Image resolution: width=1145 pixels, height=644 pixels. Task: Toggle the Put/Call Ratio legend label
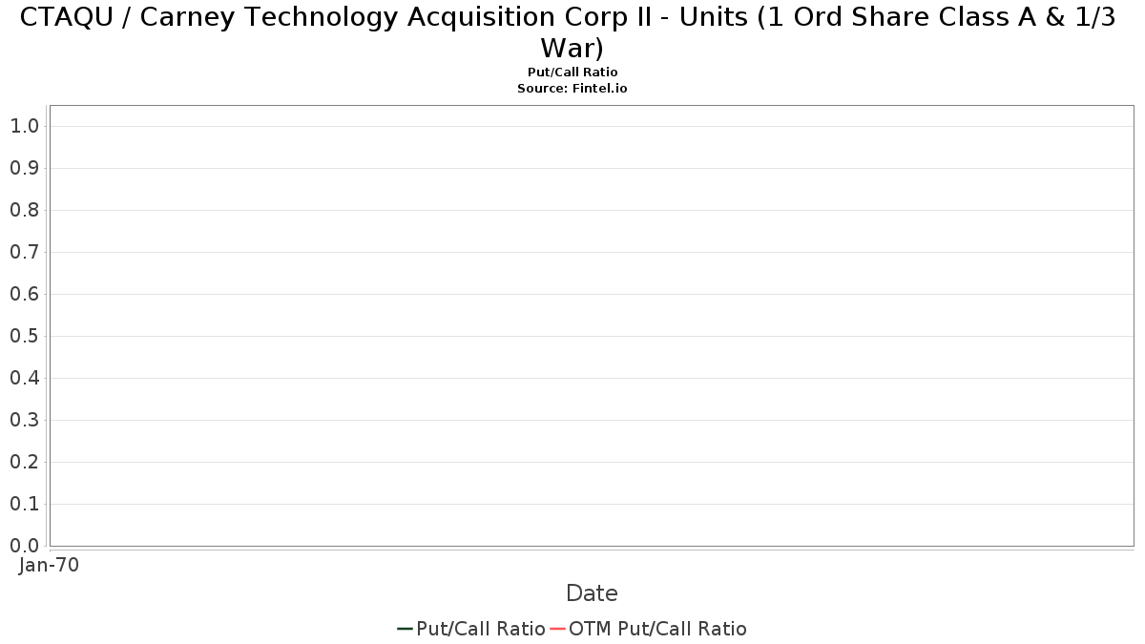(481, 629)
